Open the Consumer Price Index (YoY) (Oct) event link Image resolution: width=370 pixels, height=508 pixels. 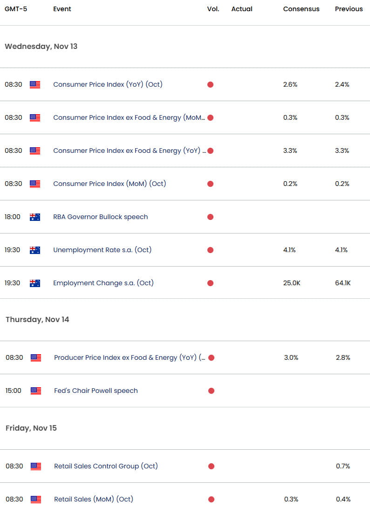pyautogui.click(x=109, y=84)
